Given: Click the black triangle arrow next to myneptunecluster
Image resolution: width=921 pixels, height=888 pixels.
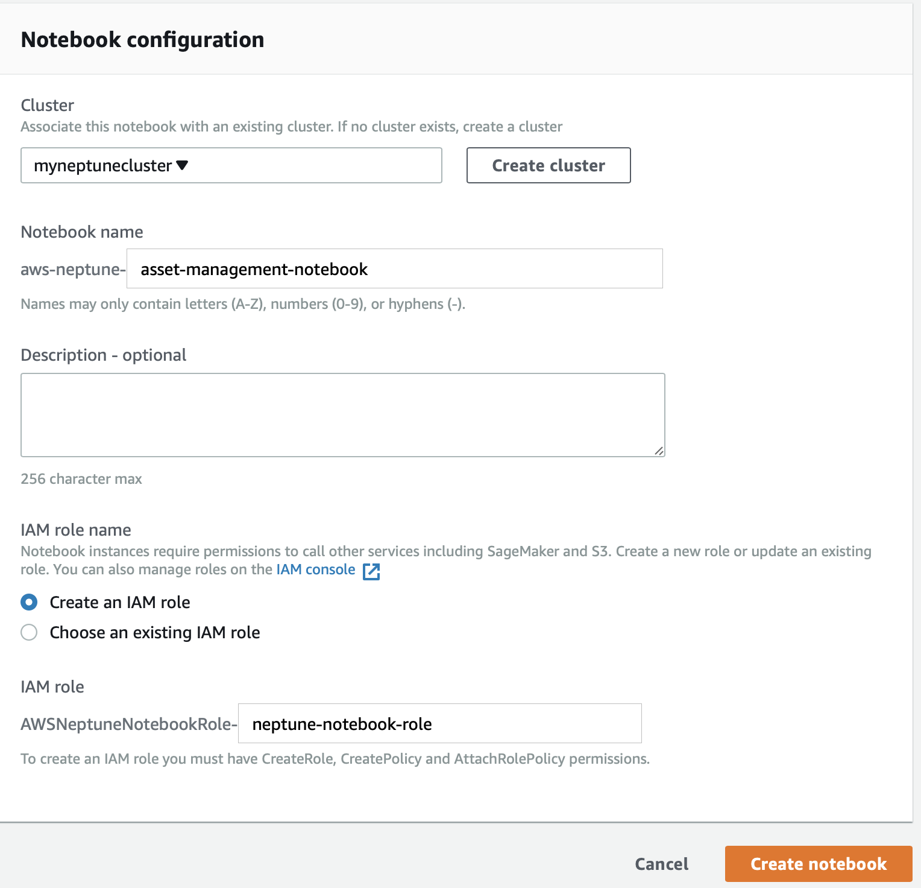Looking at the screenshot, I should click(182, 165).
